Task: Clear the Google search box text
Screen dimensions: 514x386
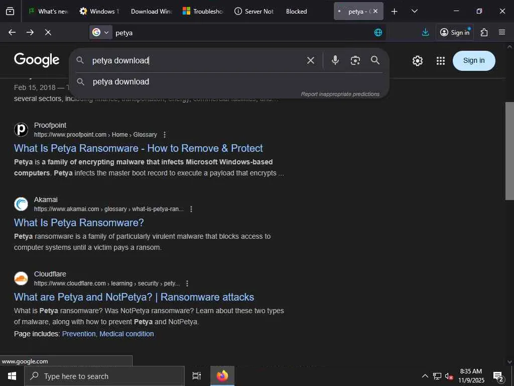Action: coord(310,60)
